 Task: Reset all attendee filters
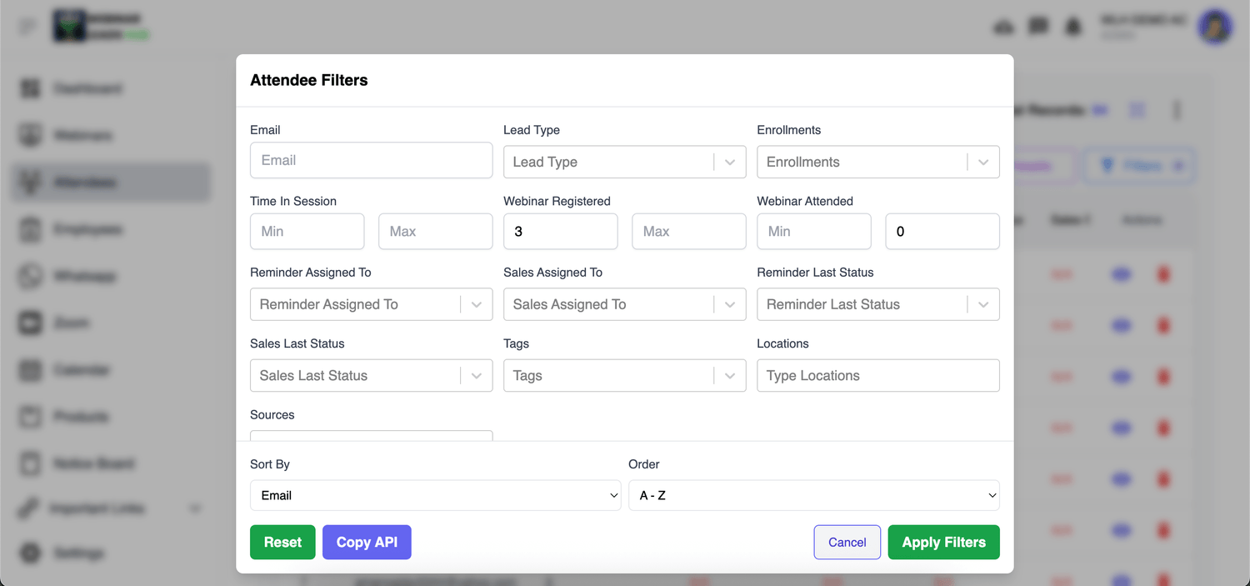pos(282,542)
